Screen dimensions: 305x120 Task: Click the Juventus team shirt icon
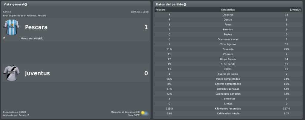(x=11, y=73)
